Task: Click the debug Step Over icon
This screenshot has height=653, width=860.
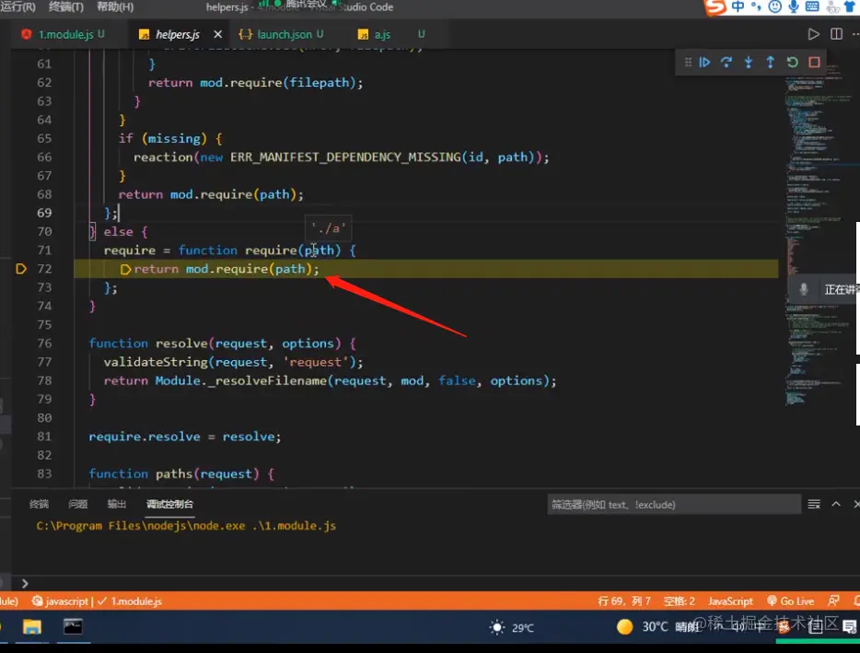Action: click(x=726, y=63)
